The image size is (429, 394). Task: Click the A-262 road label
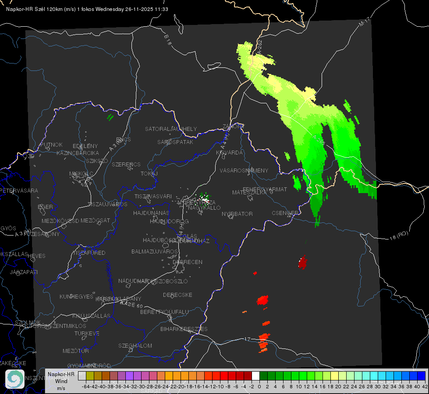pos(260,47)
